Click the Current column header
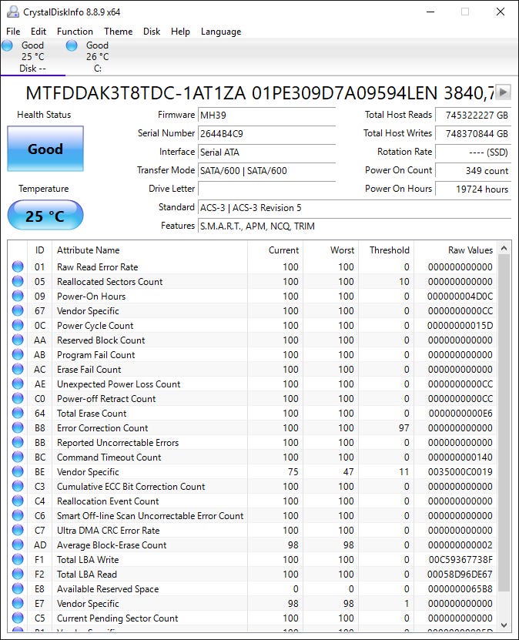 tap(275, 250)
